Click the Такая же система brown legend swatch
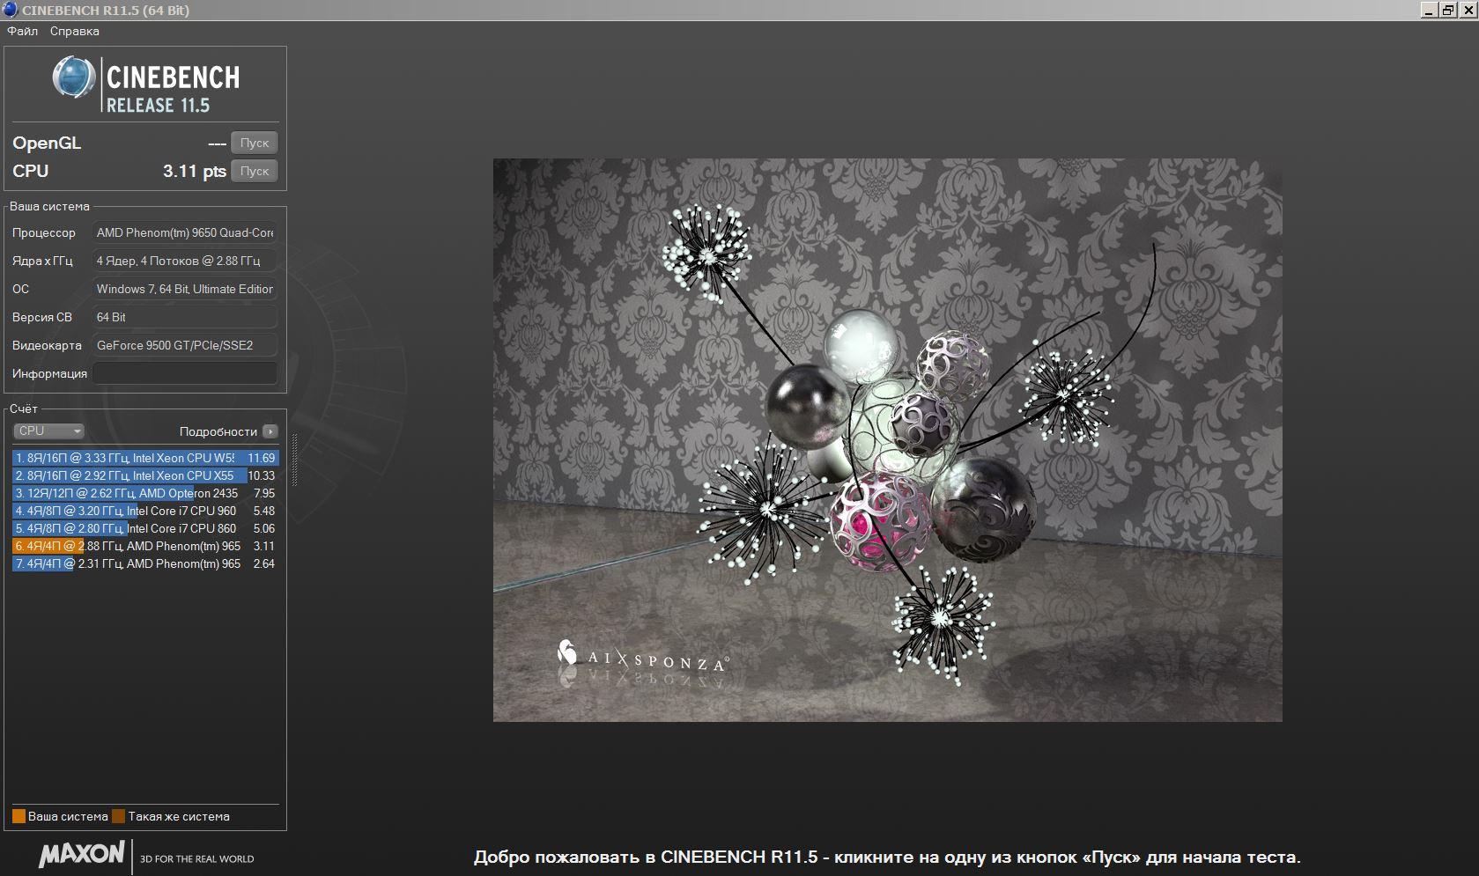 pos(119,816)
